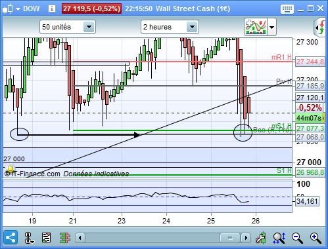This screenshot has height=249, width=328.
Task: Open the 2 heures timeframe dropdown
Action: pyautogui.click(x=170, y=27)
